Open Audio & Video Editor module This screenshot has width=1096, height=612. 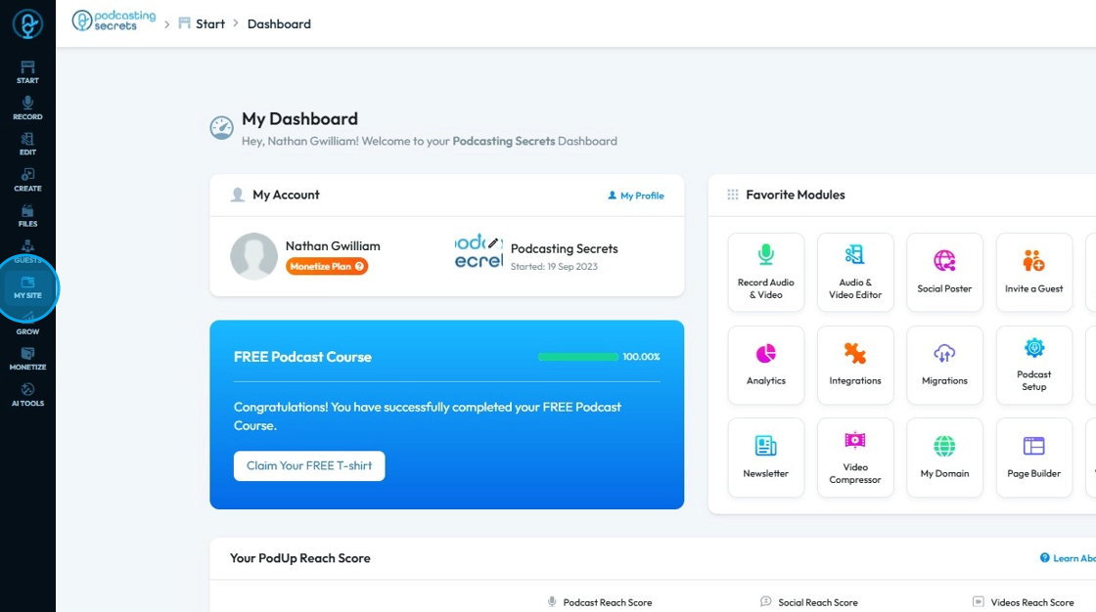click(855, 272)
